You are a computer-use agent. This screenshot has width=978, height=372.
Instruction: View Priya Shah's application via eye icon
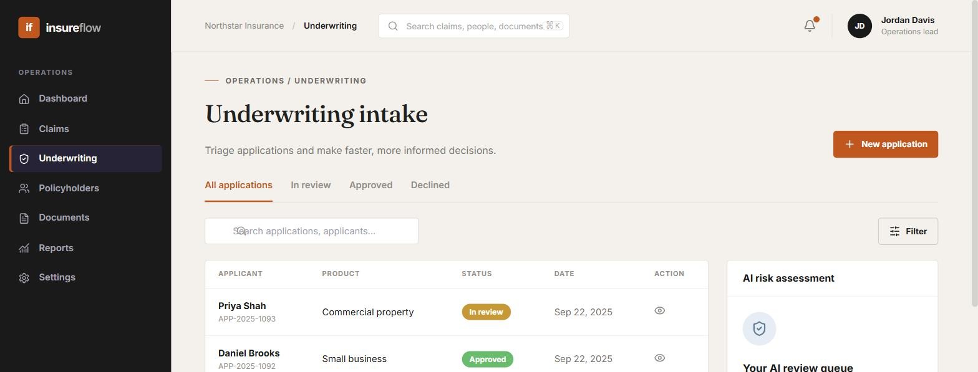pyautogui.click(x=659, y=310)
